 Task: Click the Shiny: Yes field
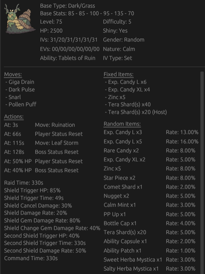[115, 31]
